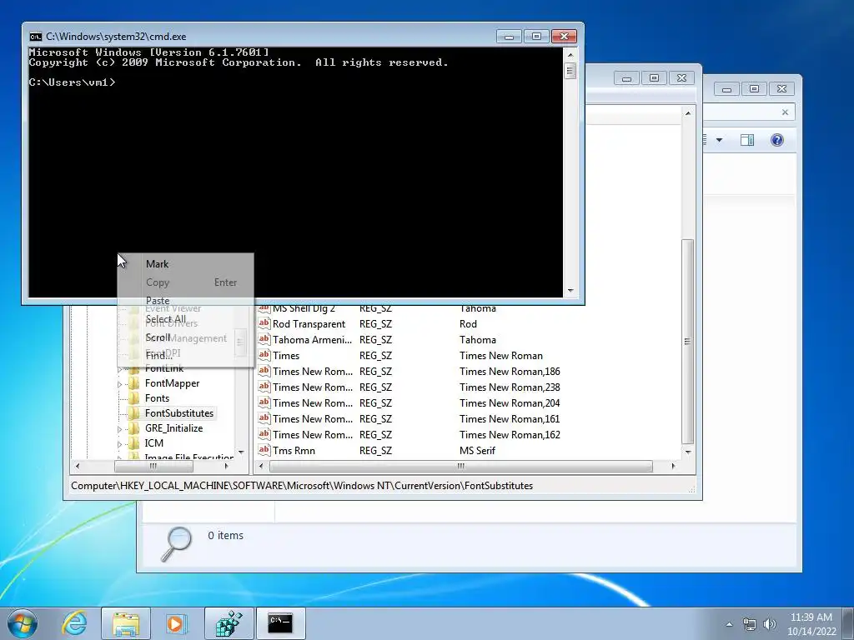Expand the FontLink key
Image resolution: width=854 pixels, height=640 pixels.
120,370
